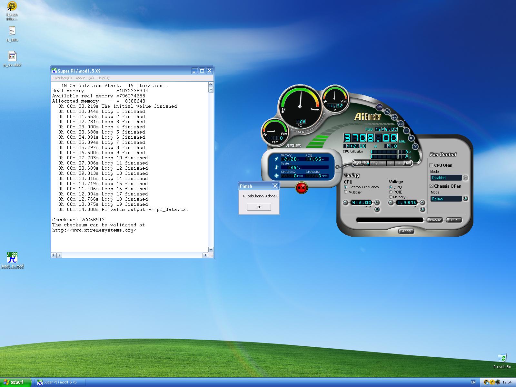Close the Finish dialog with X
The height and width of the screenshot is (387, 516).
275,186
